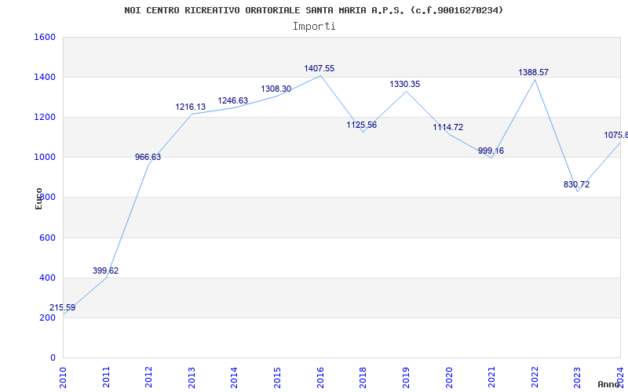Click the 2023 x-axis year label
The width and height of the screenshot is (628, 392).
pyautogui.click(x=578, y=378)
